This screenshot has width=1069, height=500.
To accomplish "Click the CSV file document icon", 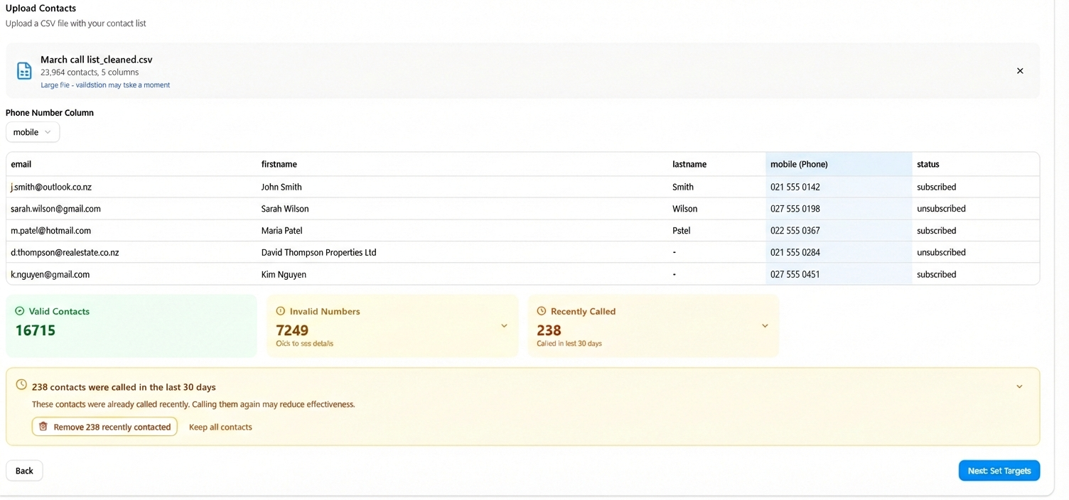I will [24, 71].
